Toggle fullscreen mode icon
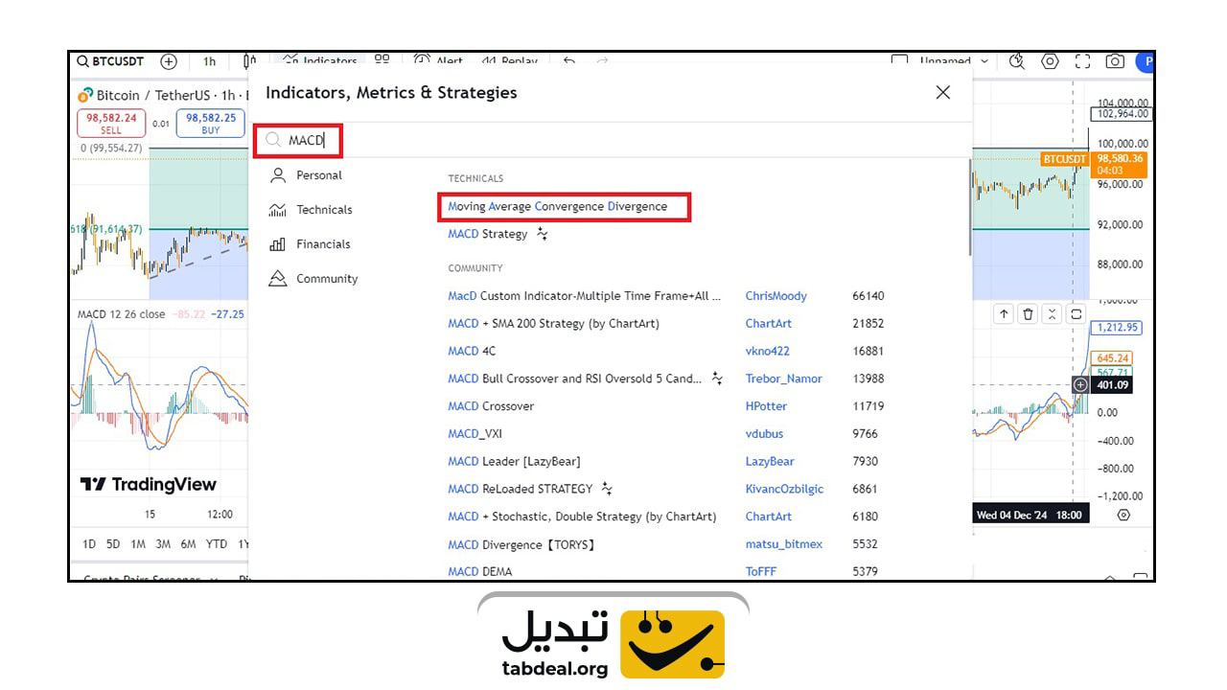 (x=1083, y=61)
